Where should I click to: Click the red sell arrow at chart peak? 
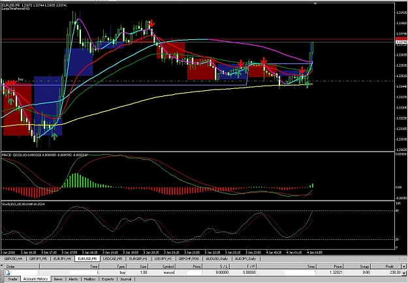click(x=151, y=24)
